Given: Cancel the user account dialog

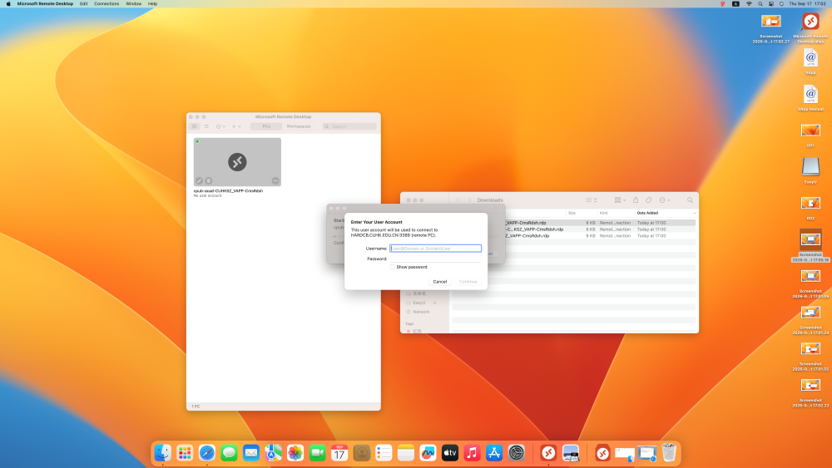Looking at the screenshot, I should coord(440,282).
